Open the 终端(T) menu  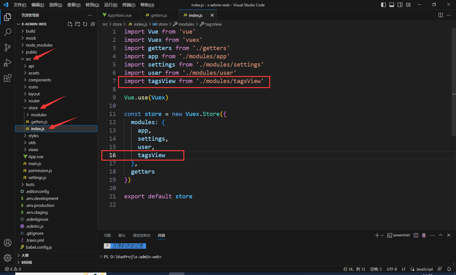[129, 5]
